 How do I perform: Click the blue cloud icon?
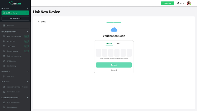coord(114,30)
